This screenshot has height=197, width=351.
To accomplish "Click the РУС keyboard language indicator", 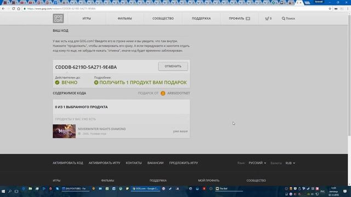I will tap(322, 192).
